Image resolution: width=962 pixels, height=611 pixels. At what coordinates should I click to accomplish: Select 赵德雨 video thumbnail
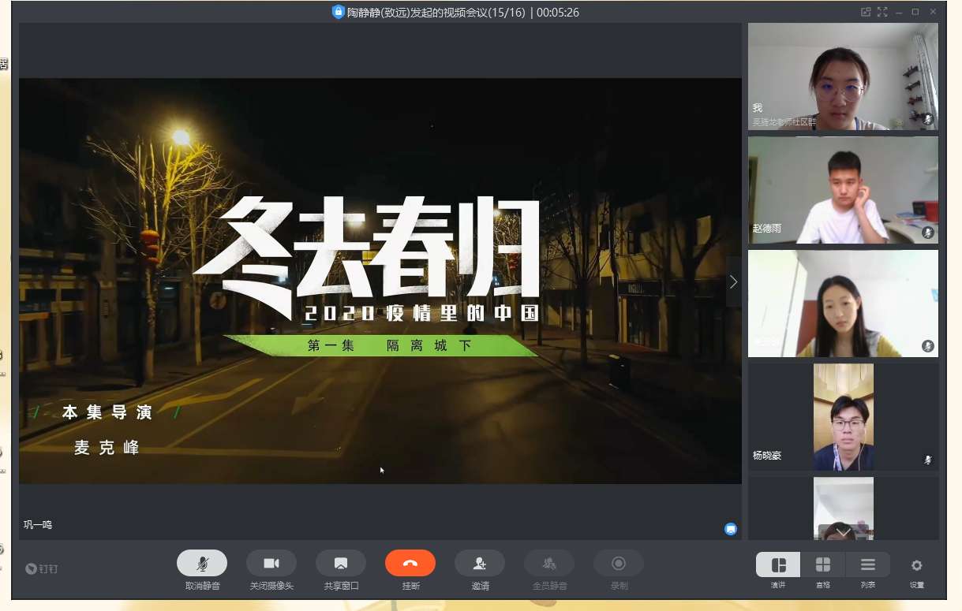(x=843, y=190)
